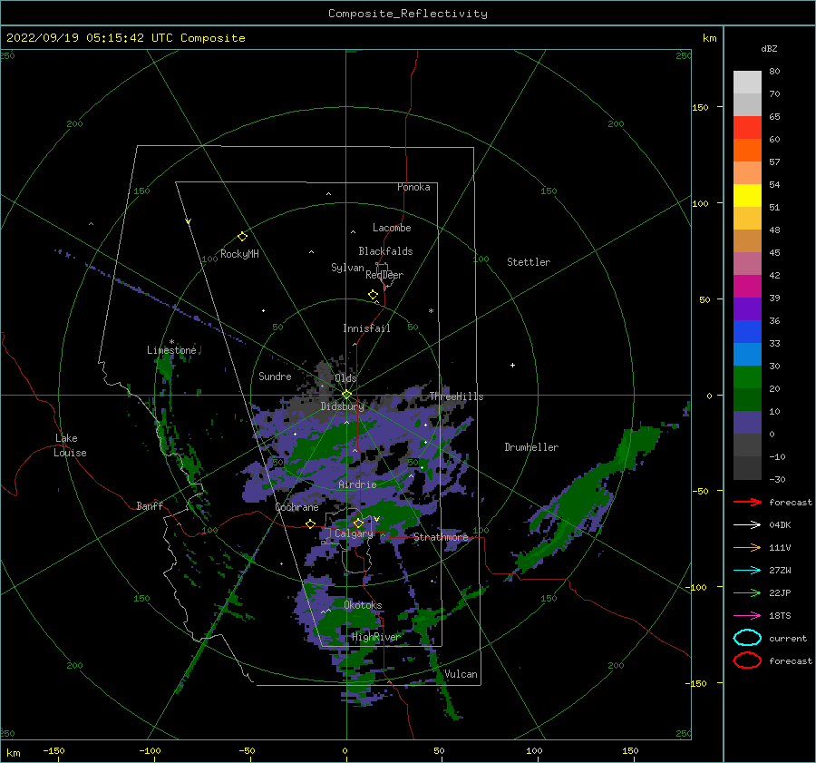Viewport: 816px width, 763px height.
Task: Click the RedDeer city label
Action: 384,275
